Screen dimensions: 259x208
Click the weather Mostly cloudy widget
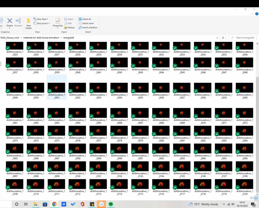point(203,204)
